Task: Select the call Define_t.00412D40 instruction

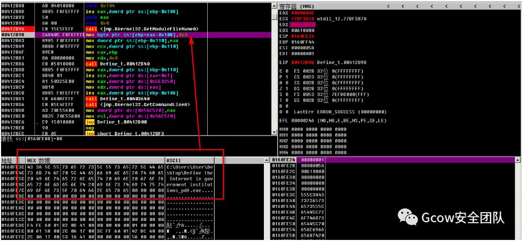Action: click(x=118, y=64)
